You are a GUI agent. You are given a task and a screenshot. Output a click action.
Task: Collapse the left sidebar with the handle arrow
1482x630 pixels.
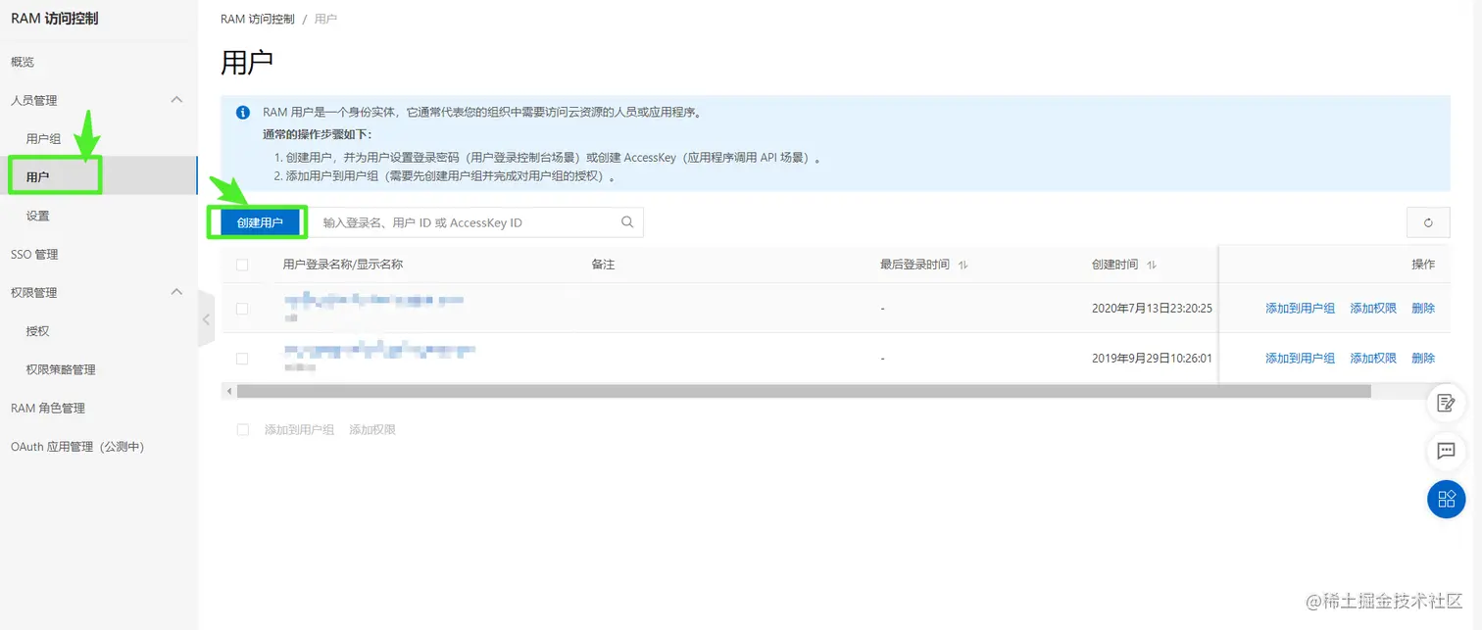(206, 319)
